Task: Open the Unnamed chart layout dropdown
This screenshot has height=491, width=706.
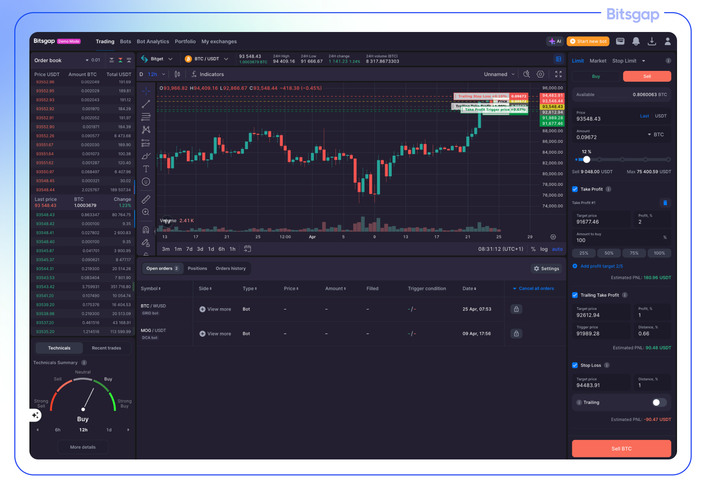Action: tap(499, 74)
